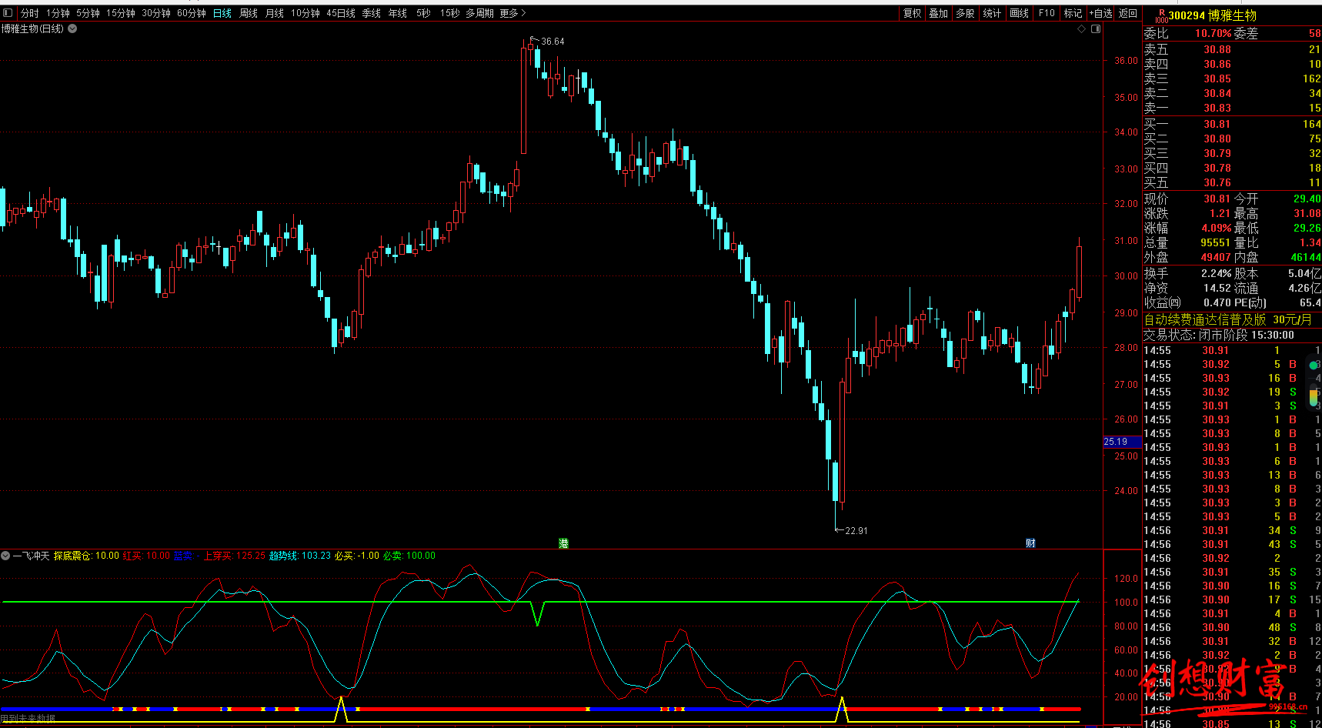Select the 季线 quarterly tab
This screenshot has width=1322, height=728.
pyautogui.click(x=372, y=13)
